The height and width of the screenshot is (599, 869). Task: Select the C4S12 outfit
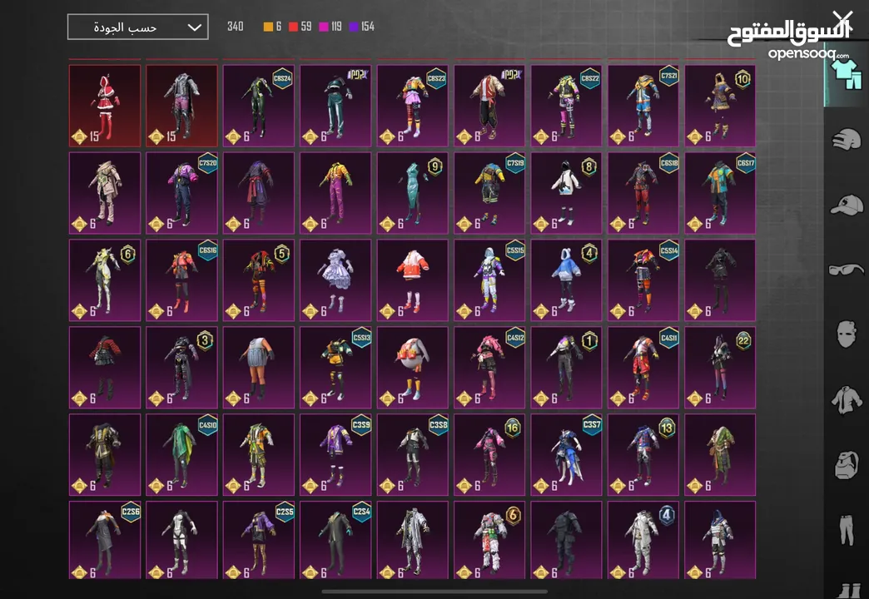click(489, 368)
